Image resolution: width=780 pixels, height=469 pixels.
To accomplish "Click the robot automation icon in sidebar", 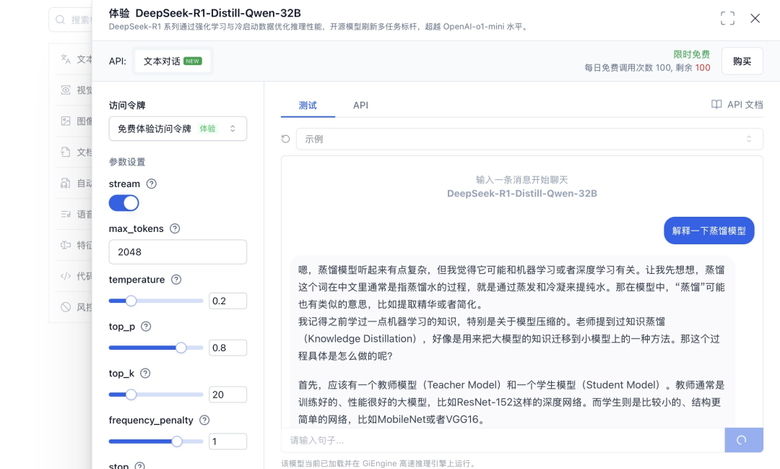I will click(66, 184).
